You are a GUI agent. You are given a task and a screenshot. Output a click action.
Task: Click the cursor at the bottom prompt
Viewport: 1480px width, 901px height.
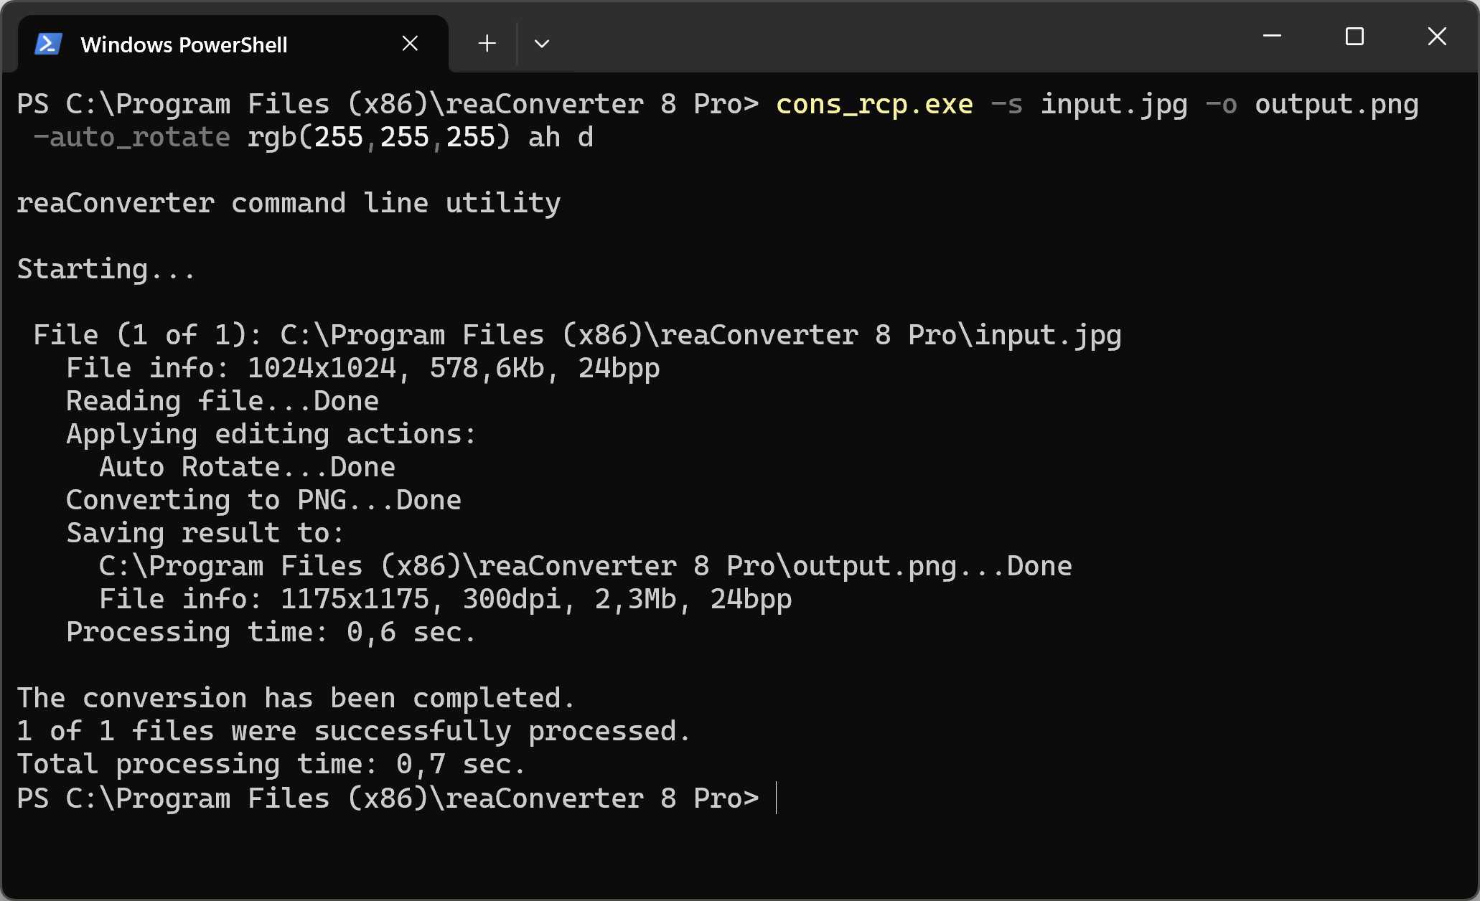pos(776,798)
